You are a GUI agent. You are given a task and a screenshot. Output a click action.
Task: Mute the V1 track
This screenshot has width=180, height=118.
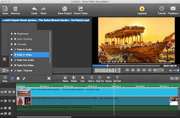[x=5, y=101]
